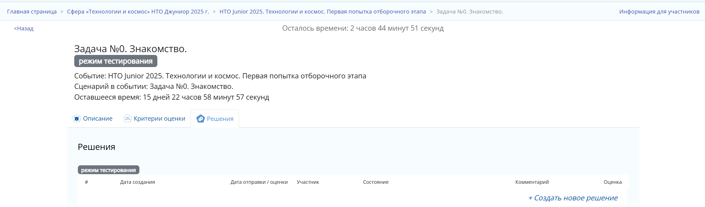
Task: Click the Описание tab icon
Action: click(76, 119)
